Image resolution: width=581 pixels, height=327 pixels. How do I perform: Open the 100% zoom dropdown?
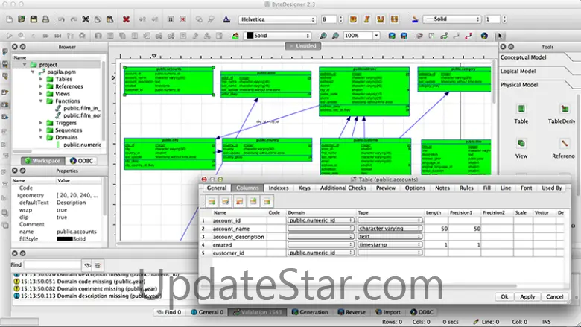(376, 36)
